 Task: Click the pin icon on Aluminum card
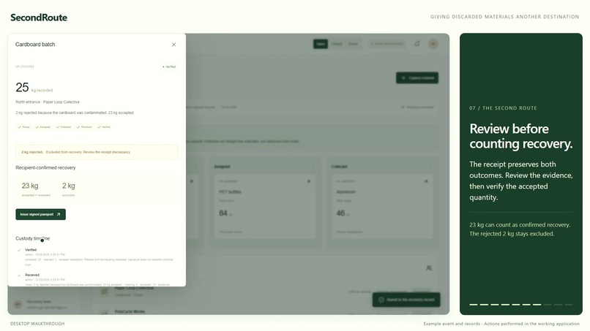pos(426,181)
